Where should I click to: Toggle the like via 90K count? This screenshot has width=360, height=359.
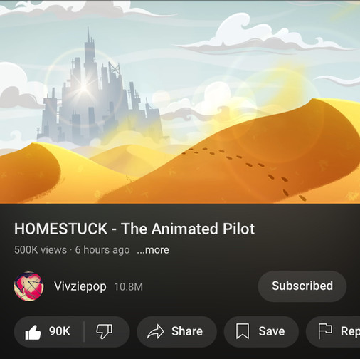pos(60,331)
